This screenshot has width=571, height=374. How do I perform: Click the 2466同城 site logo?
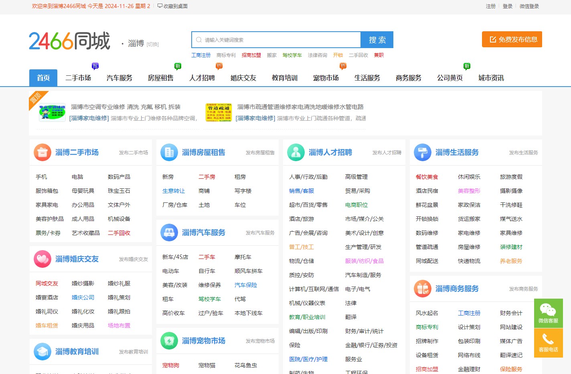(x=69, y=41)
